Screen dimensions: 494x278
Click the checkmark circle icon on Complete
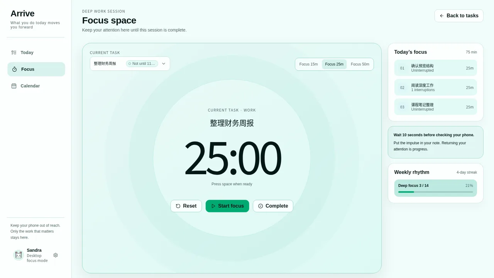pyautogui.click(x=261, y=206)
